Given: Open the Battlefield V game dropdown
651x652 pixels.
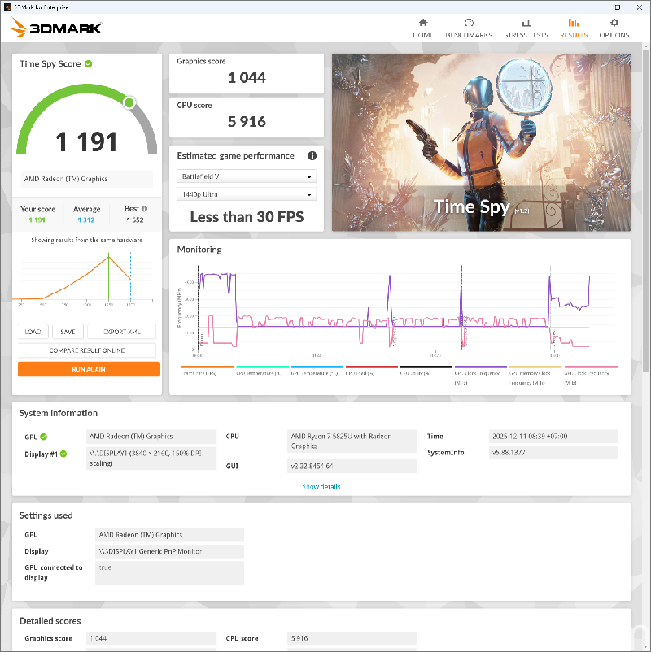Looking at the screenshot, I should coord(247,176).
